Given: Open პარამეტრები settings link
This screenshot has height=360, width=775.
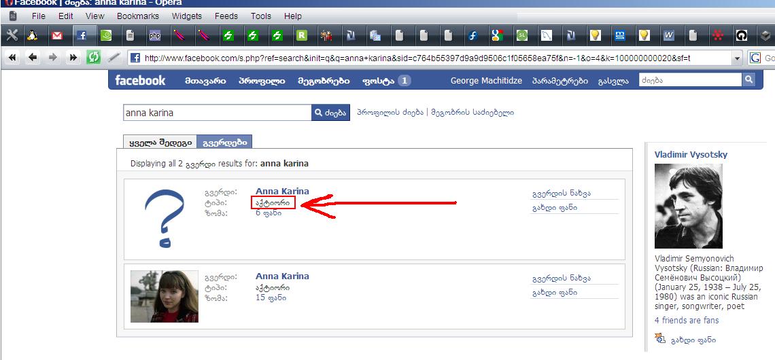Looking at the screenshot, I should (560, 81).
